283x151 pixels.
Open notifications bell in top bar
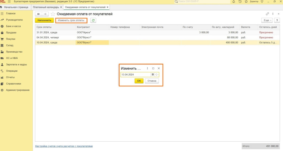[x=234, y=2]
